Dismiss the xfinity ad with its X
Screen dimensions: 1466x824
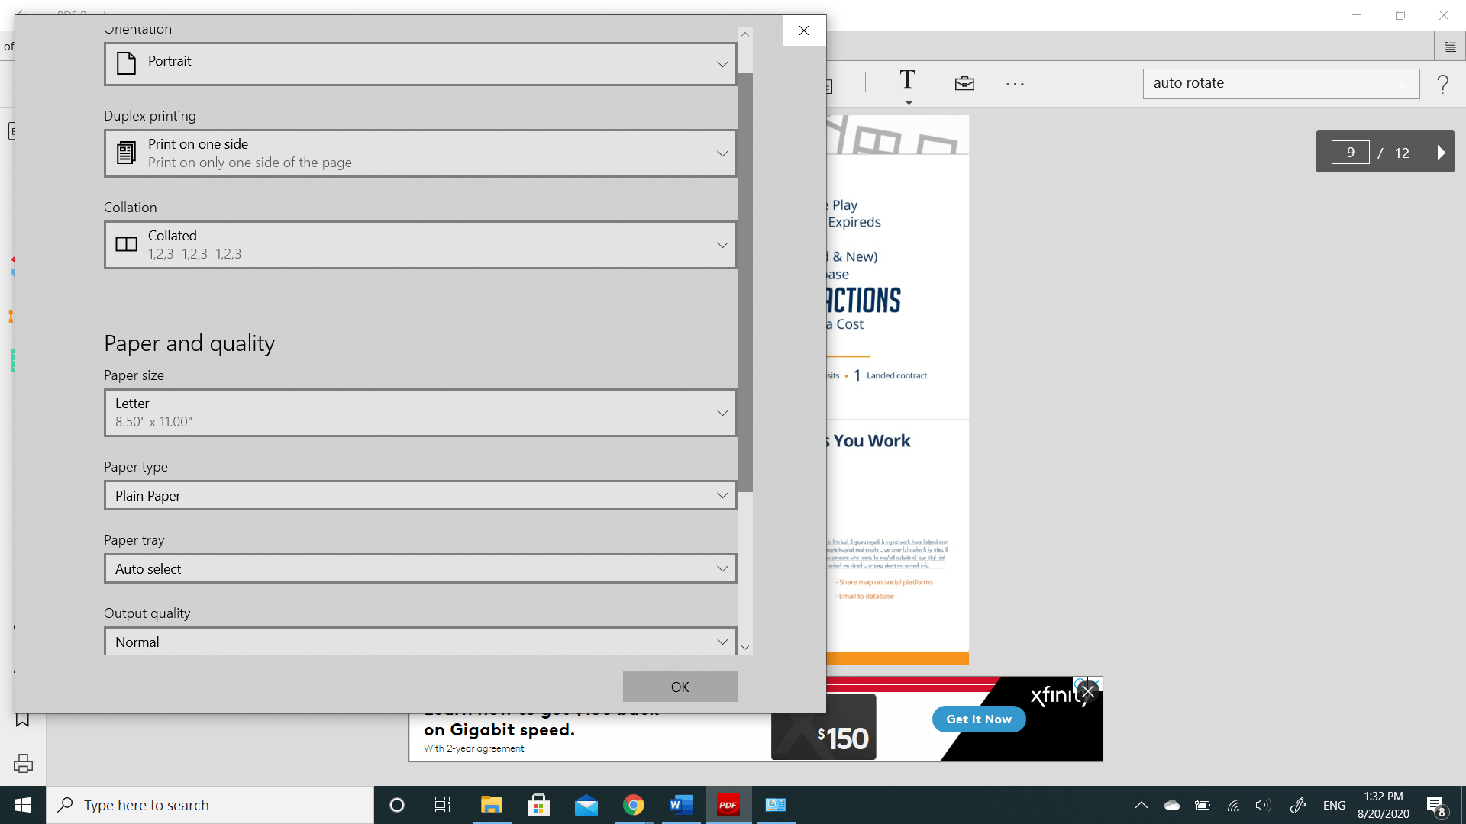1087,690
